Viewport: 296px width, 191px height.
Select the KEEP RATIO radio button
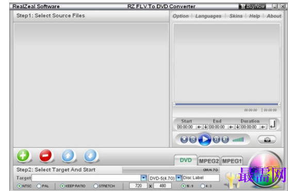pyautogui.click(x=62, y=186)
